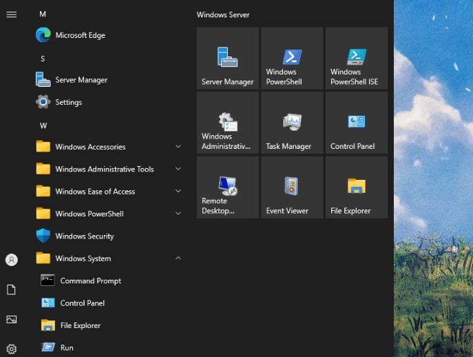Viewport: 473px width, 357px height.
Task: Open the user account button in sidebar
Action: click(x=11, y=260)
